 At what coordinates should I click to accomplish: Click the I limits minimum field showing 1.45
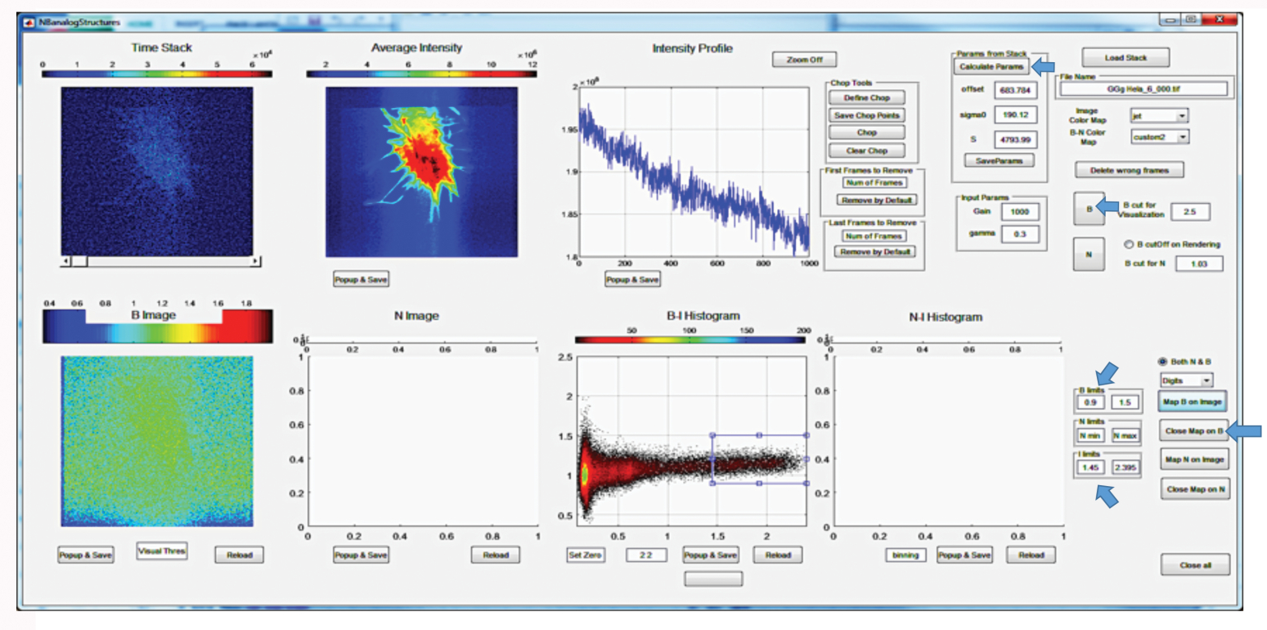1090,466
